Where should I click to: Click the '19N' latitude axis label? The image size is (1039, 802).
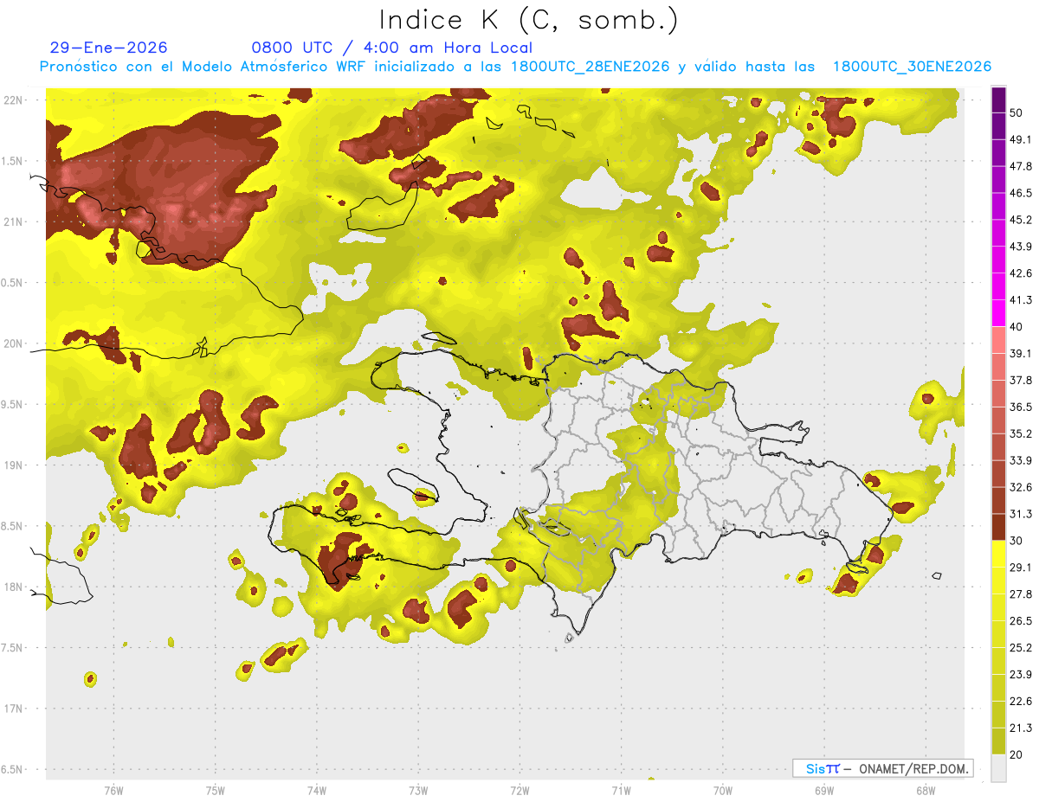(14, 465)
